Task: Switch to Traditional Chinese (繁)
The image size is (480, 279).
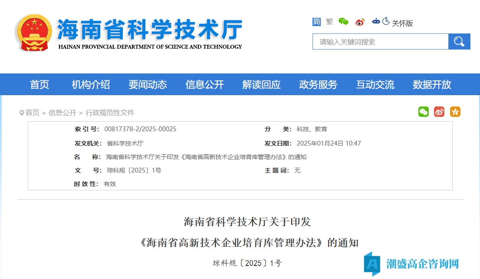Action: [x=329, y=22]
